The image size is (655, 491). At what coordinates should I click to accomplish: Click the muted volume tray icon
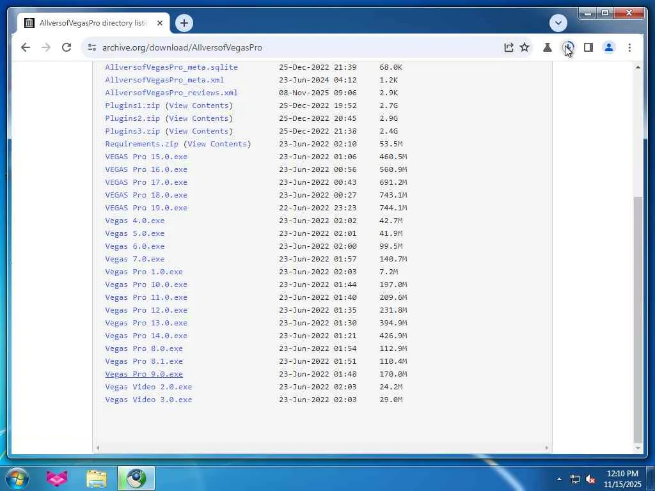pyautogui.click(x=590, y=479)
